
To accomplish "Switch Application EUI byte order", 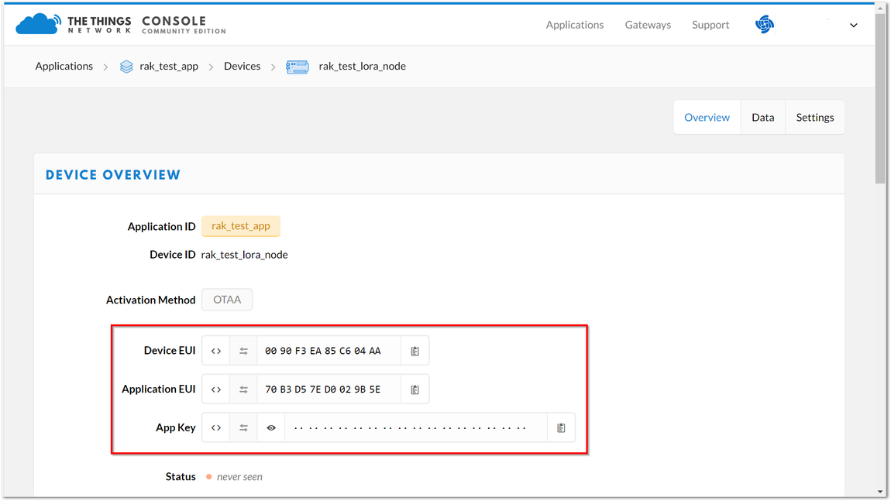I will (x=243, y=389).
